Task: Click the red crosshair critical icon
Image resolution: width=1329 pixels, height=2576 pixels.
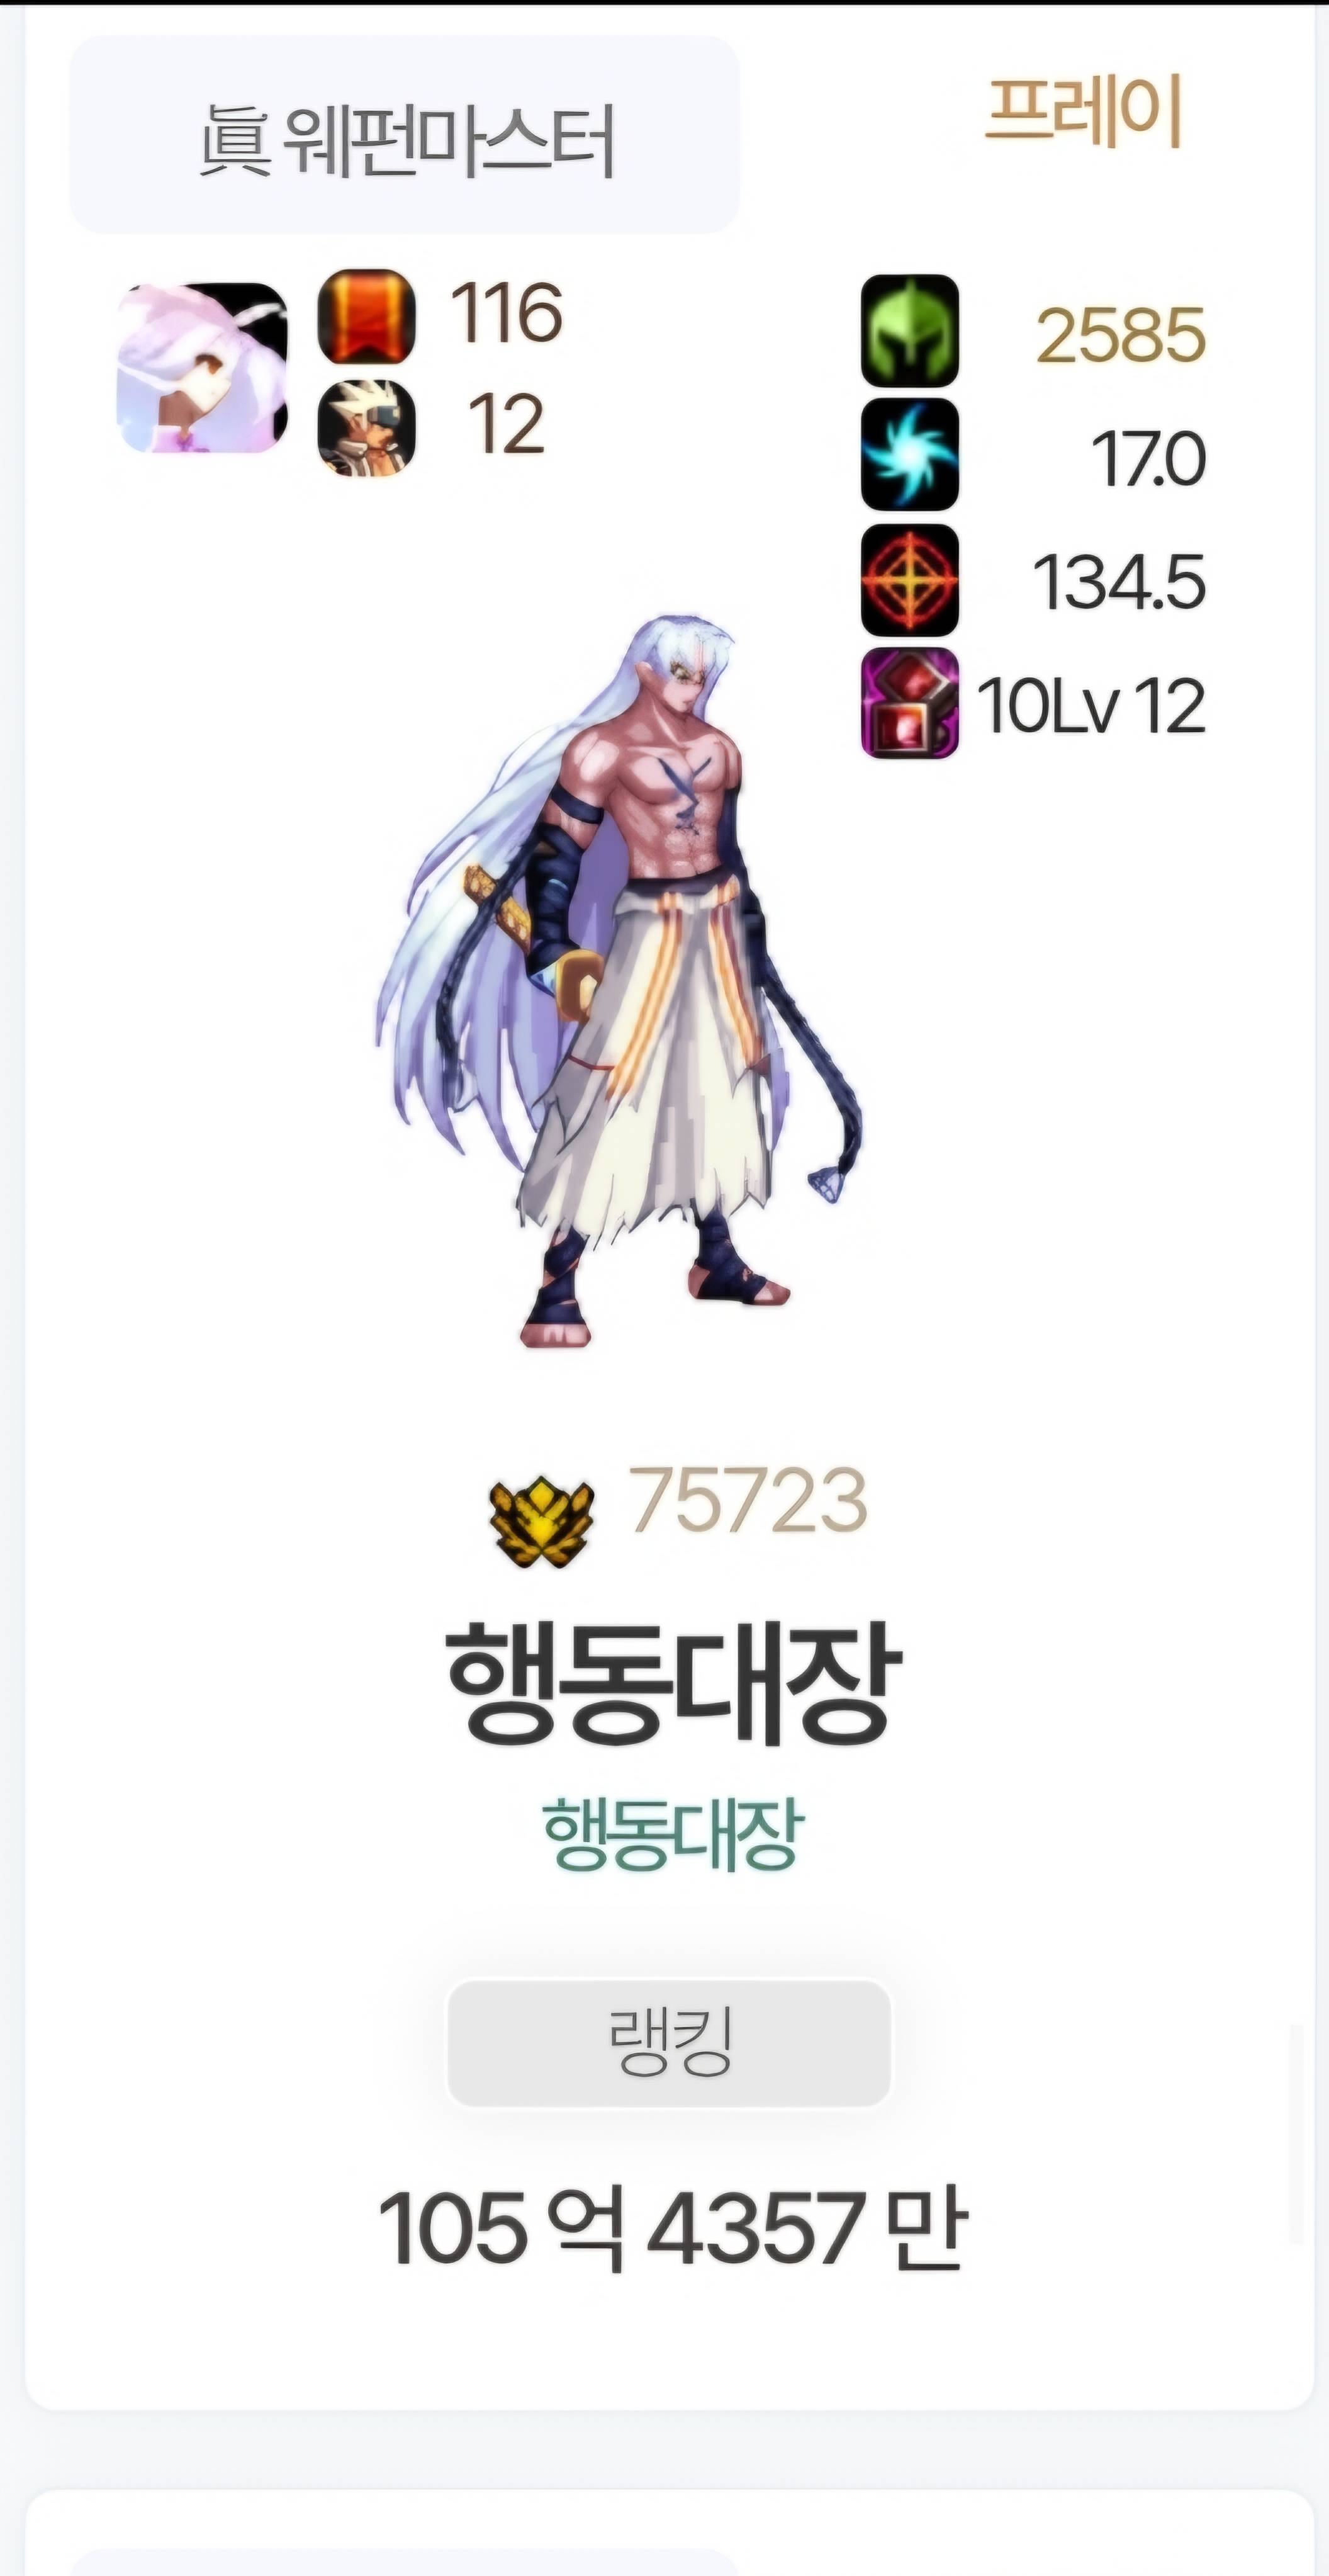Action: [909, 580]
